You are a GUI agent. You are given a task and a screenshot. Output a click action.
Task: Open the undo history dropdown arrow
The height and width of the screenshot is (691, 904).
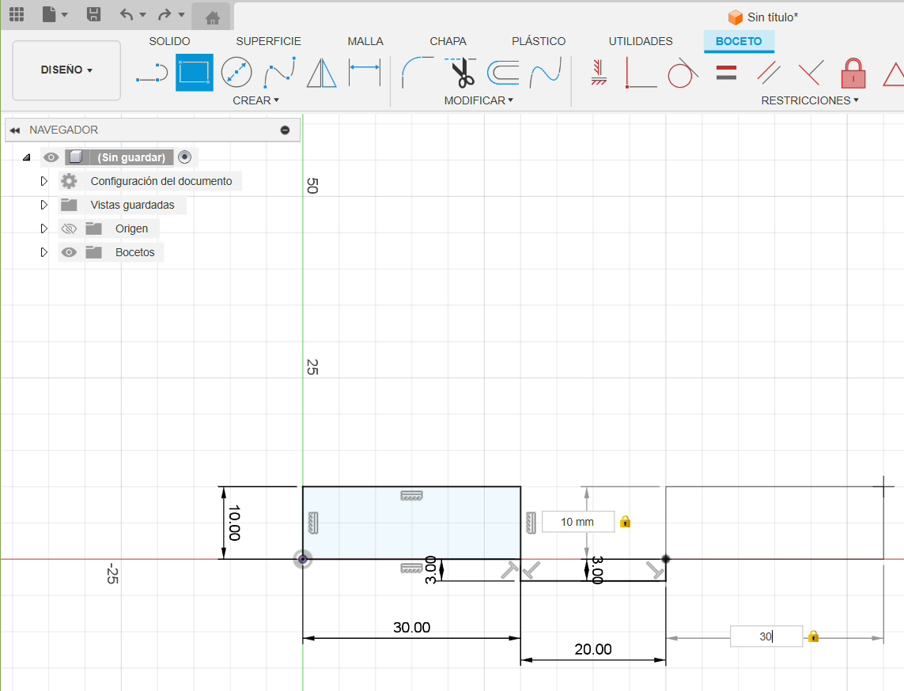click(x=142, y=15)
